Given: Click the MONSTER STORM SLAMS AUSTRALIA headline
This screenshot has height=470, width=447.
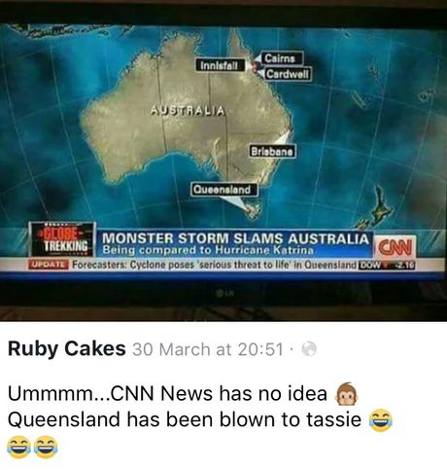Looking at the screenshot, I should [x=236, y=238].
